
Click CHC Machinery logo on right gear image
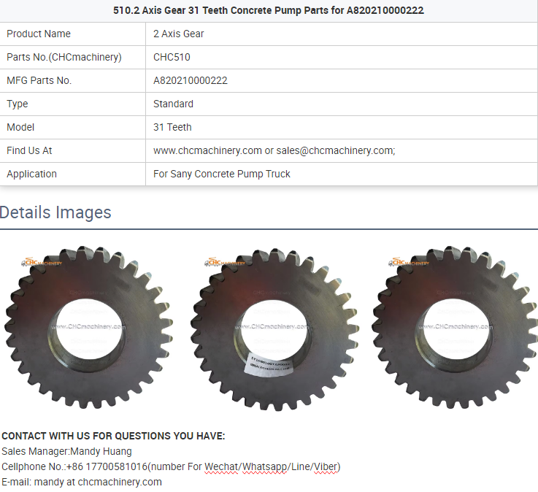(x=409, y=262)
